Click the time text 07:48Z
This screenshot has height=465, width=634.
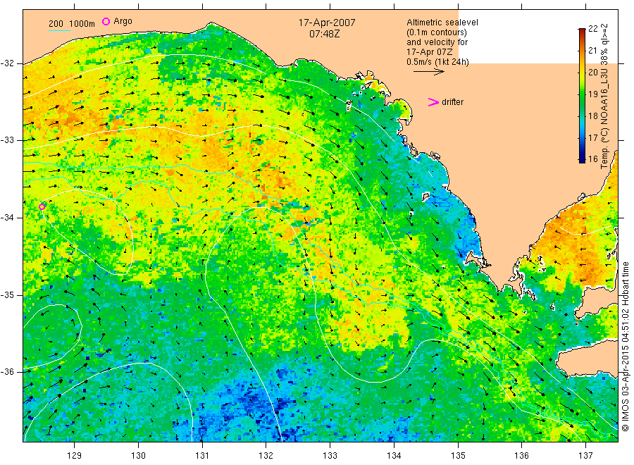click(x=324, y=34)
